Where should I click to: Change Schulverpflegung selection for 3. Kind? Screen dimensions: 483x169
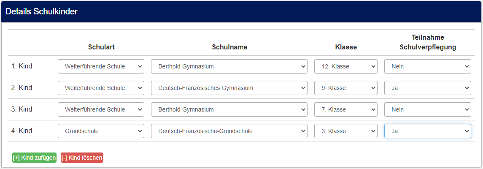click(x=427, y=109)
